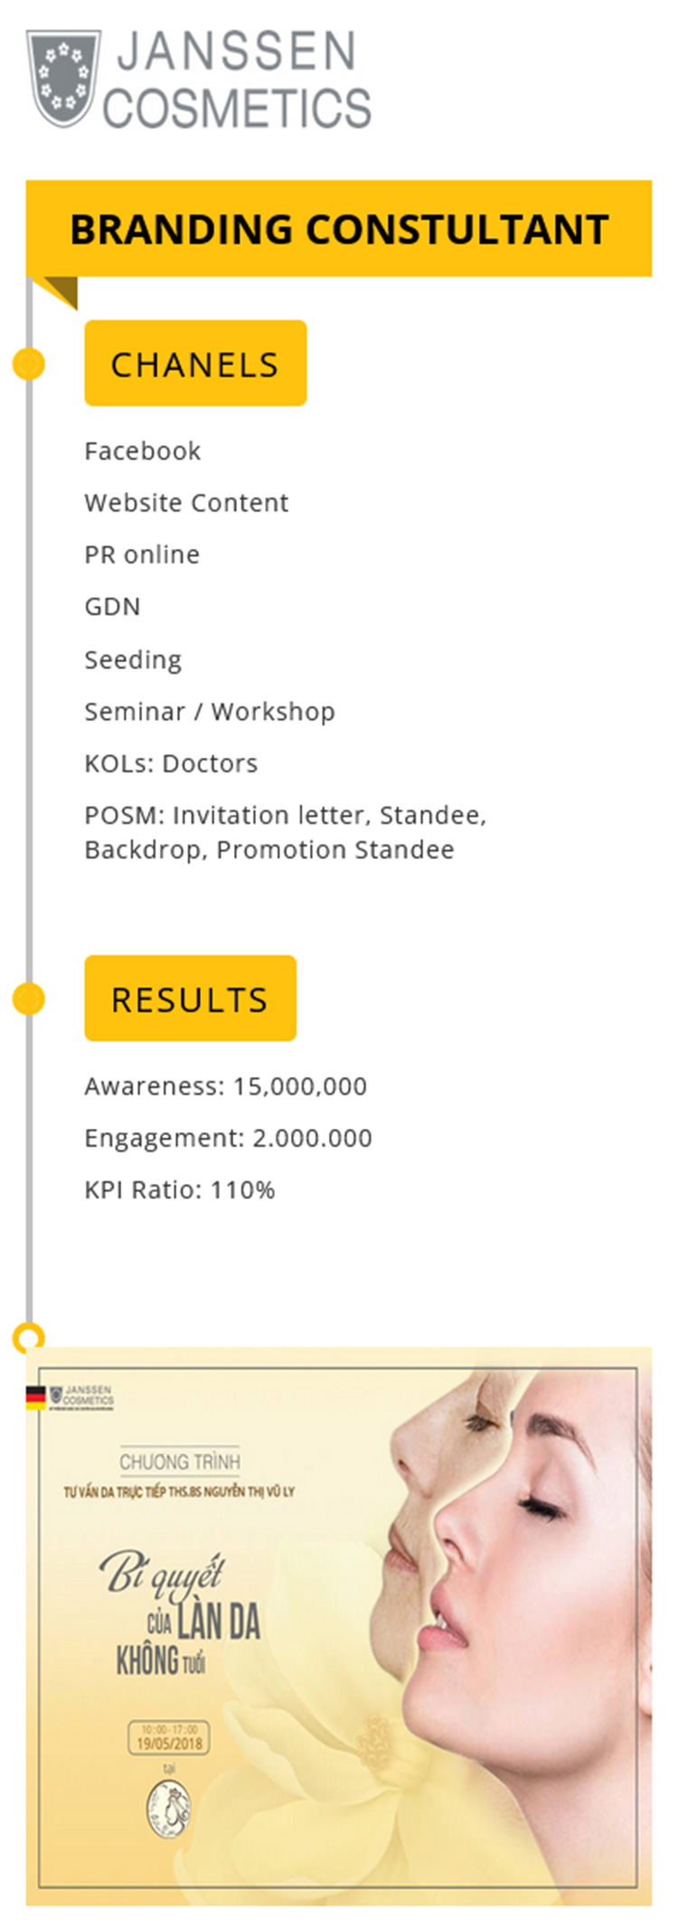The image size is (678, 1930).
Task: Click the JANSSEN COSMETICS header wordmark
Action: point(237,79)
